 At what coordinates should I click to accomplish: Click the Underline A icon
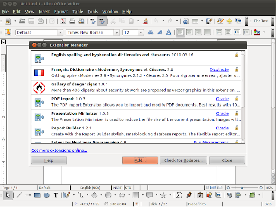pyautogui.click(x=169, y=32)
